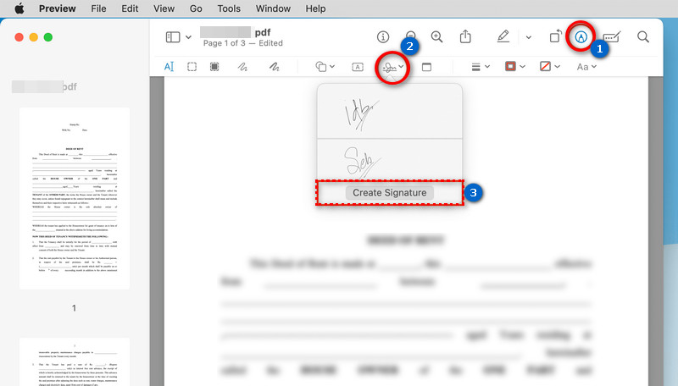678x386 pixels.
Task: Select page 1 thumbnail in sidebar
Action: pyautogui.click(x=75, y=198)
